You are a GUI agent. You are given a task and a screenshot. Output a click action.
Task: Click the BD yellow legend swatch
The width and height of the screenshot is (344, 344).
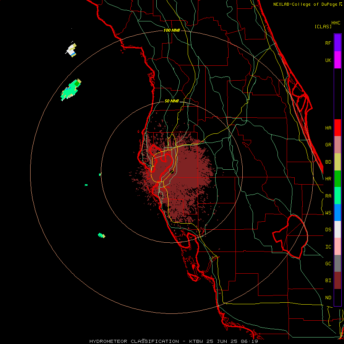[x=338, y=162]
